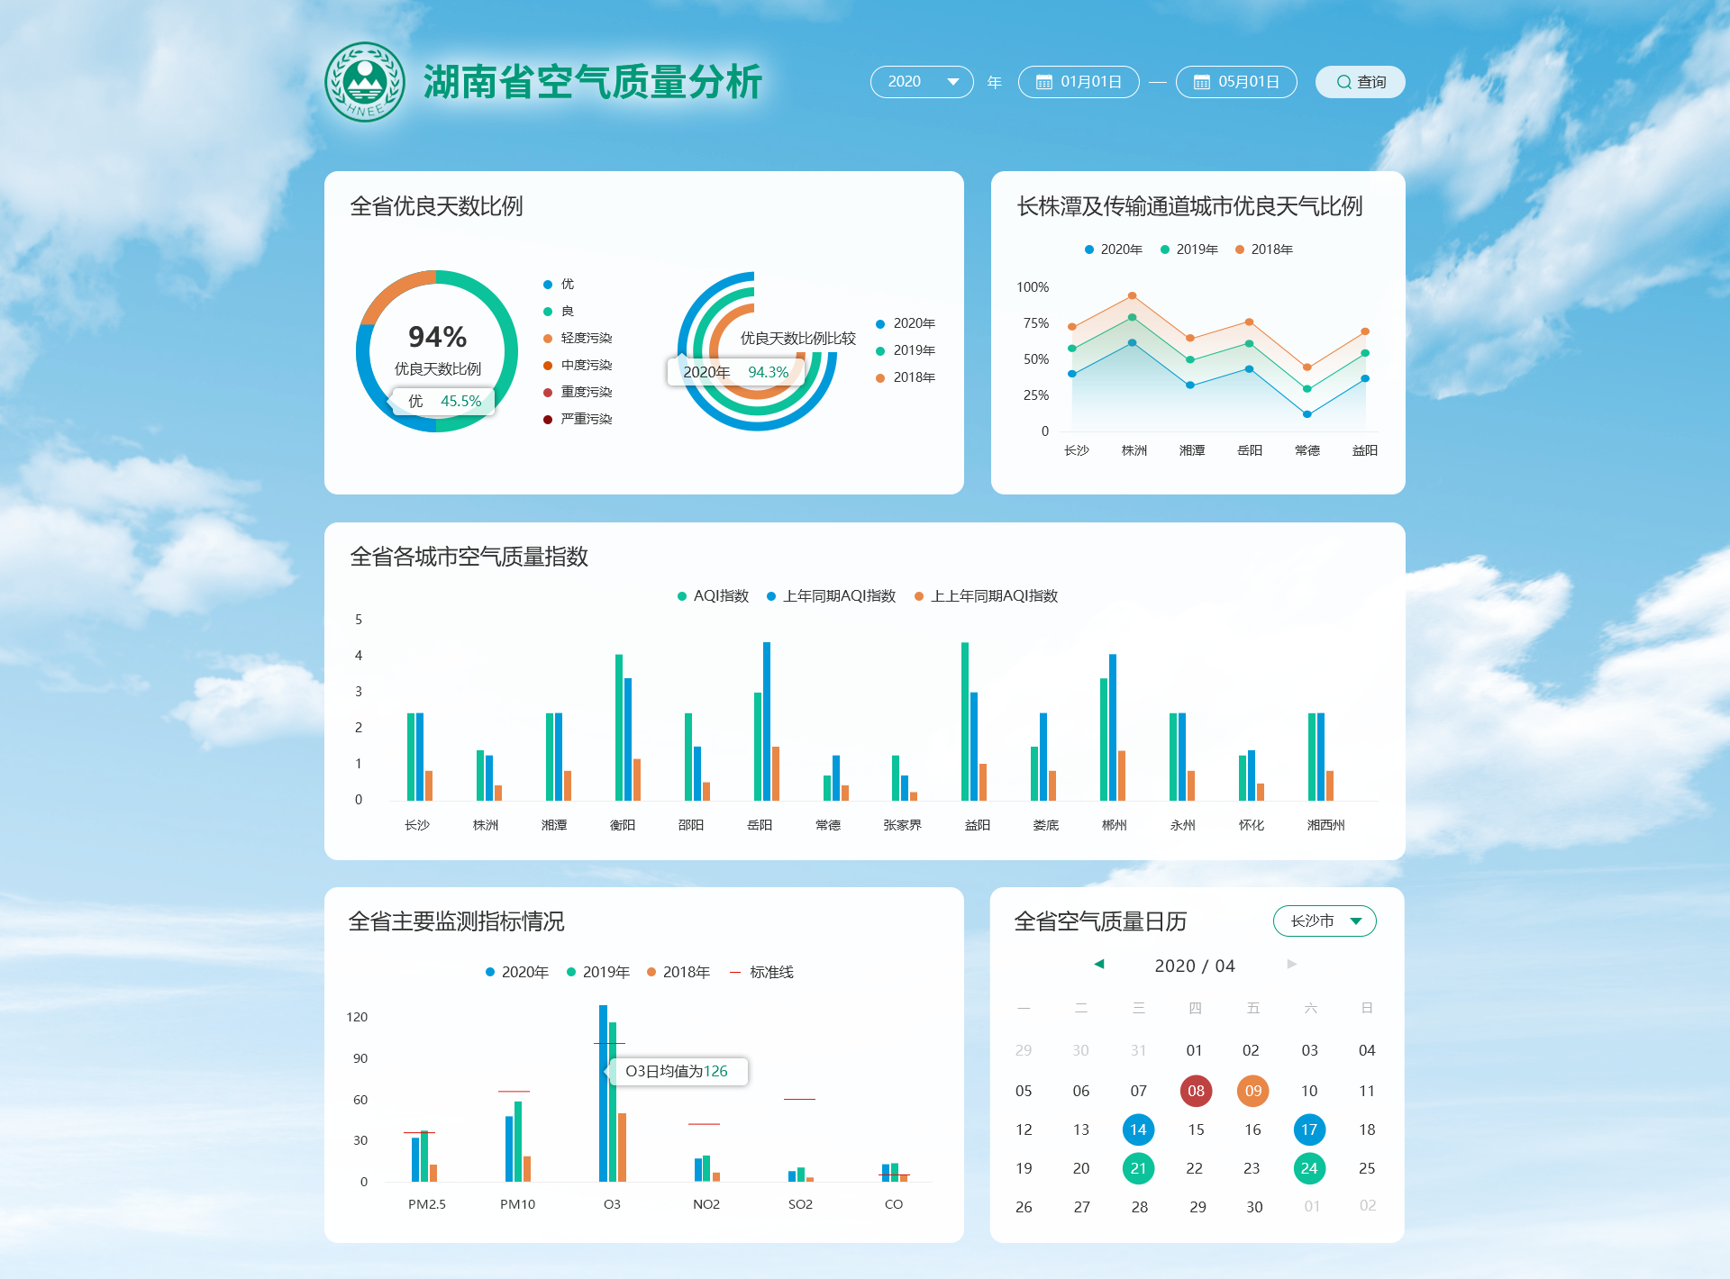The image size is (1730, 1279).
Task: Open the end date picker 05月01日
Action: pos(1236,82)
